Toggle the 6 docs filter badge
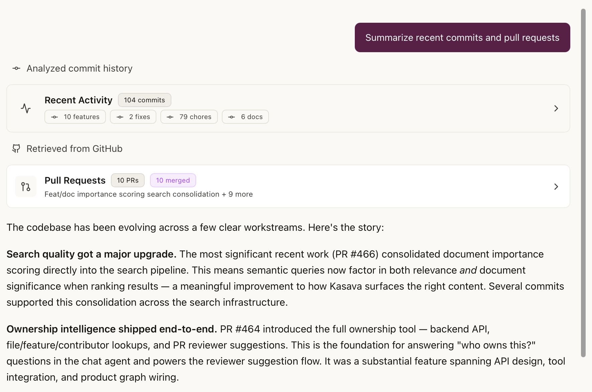 (x=245, y=117)
